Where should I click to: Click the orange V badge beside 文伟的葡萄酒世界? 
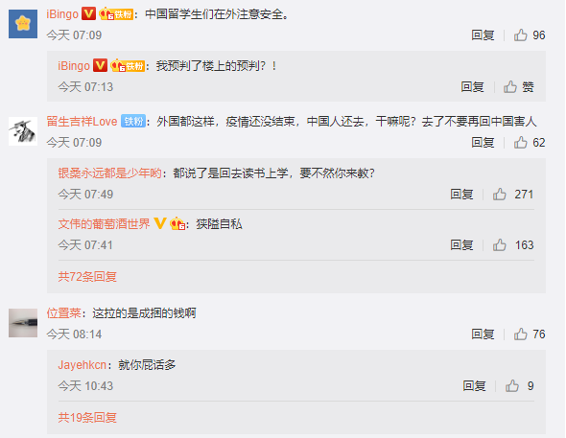(160, 223)
